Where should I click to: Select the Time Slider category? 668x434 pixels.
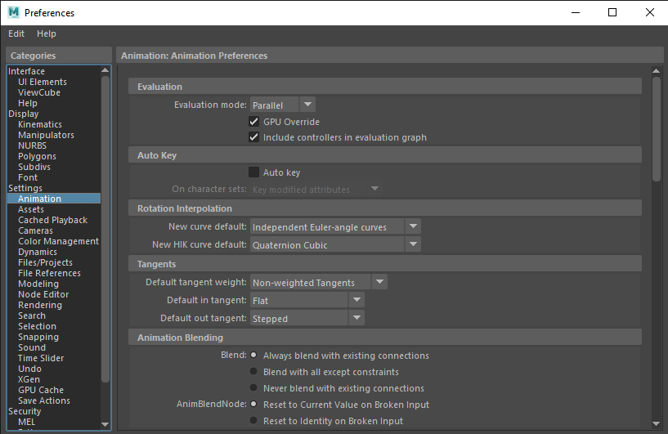click(41, 358)
